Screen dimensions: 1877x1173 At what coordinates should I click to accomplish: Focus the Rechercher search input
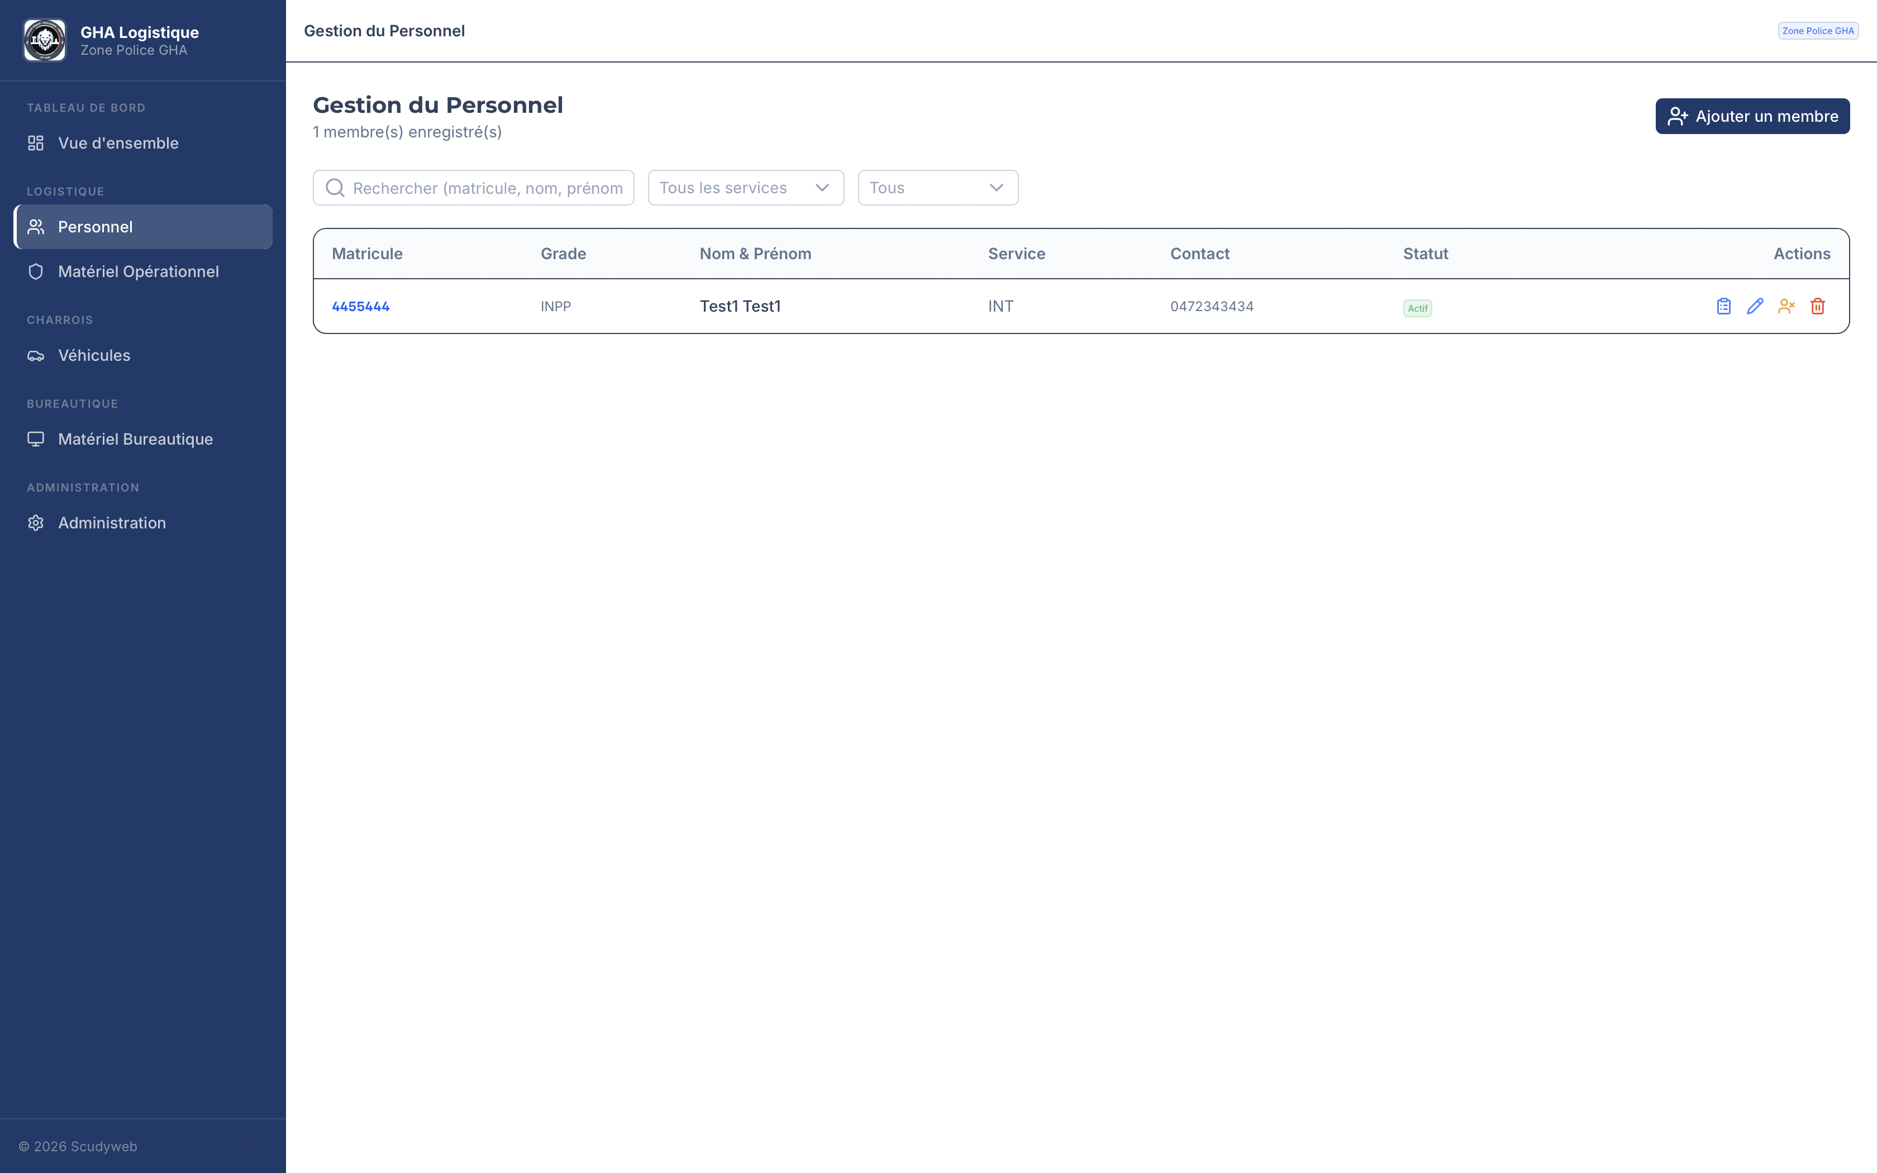tap(487, 189)
